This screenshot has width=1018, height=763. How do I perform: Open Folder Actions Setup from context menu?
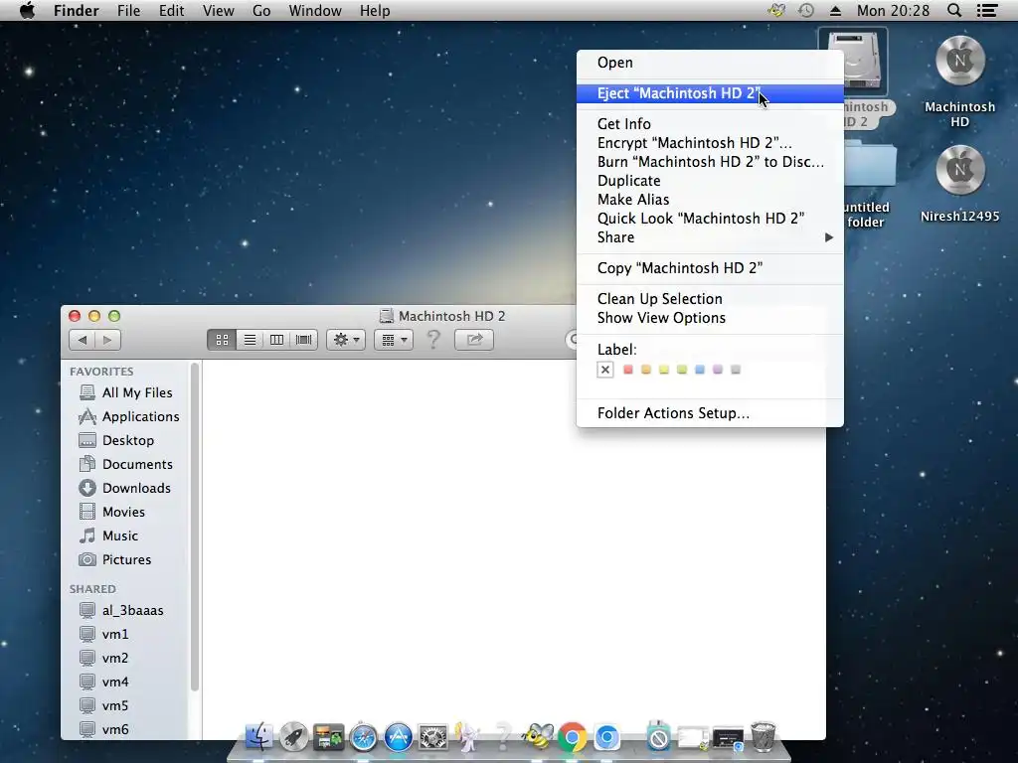click(x=710, y=413)
